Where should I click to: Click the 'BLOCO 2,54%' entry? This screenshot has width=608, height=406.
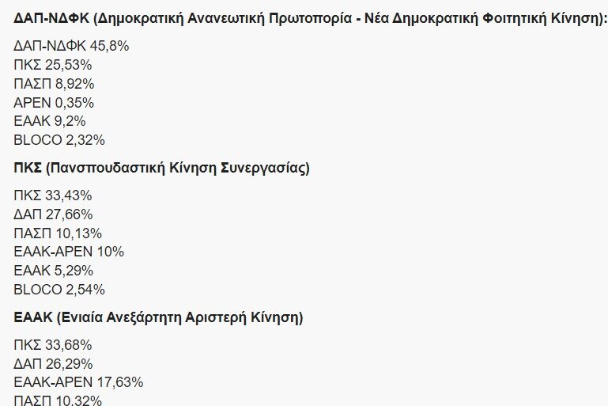[x=59, y=290]
